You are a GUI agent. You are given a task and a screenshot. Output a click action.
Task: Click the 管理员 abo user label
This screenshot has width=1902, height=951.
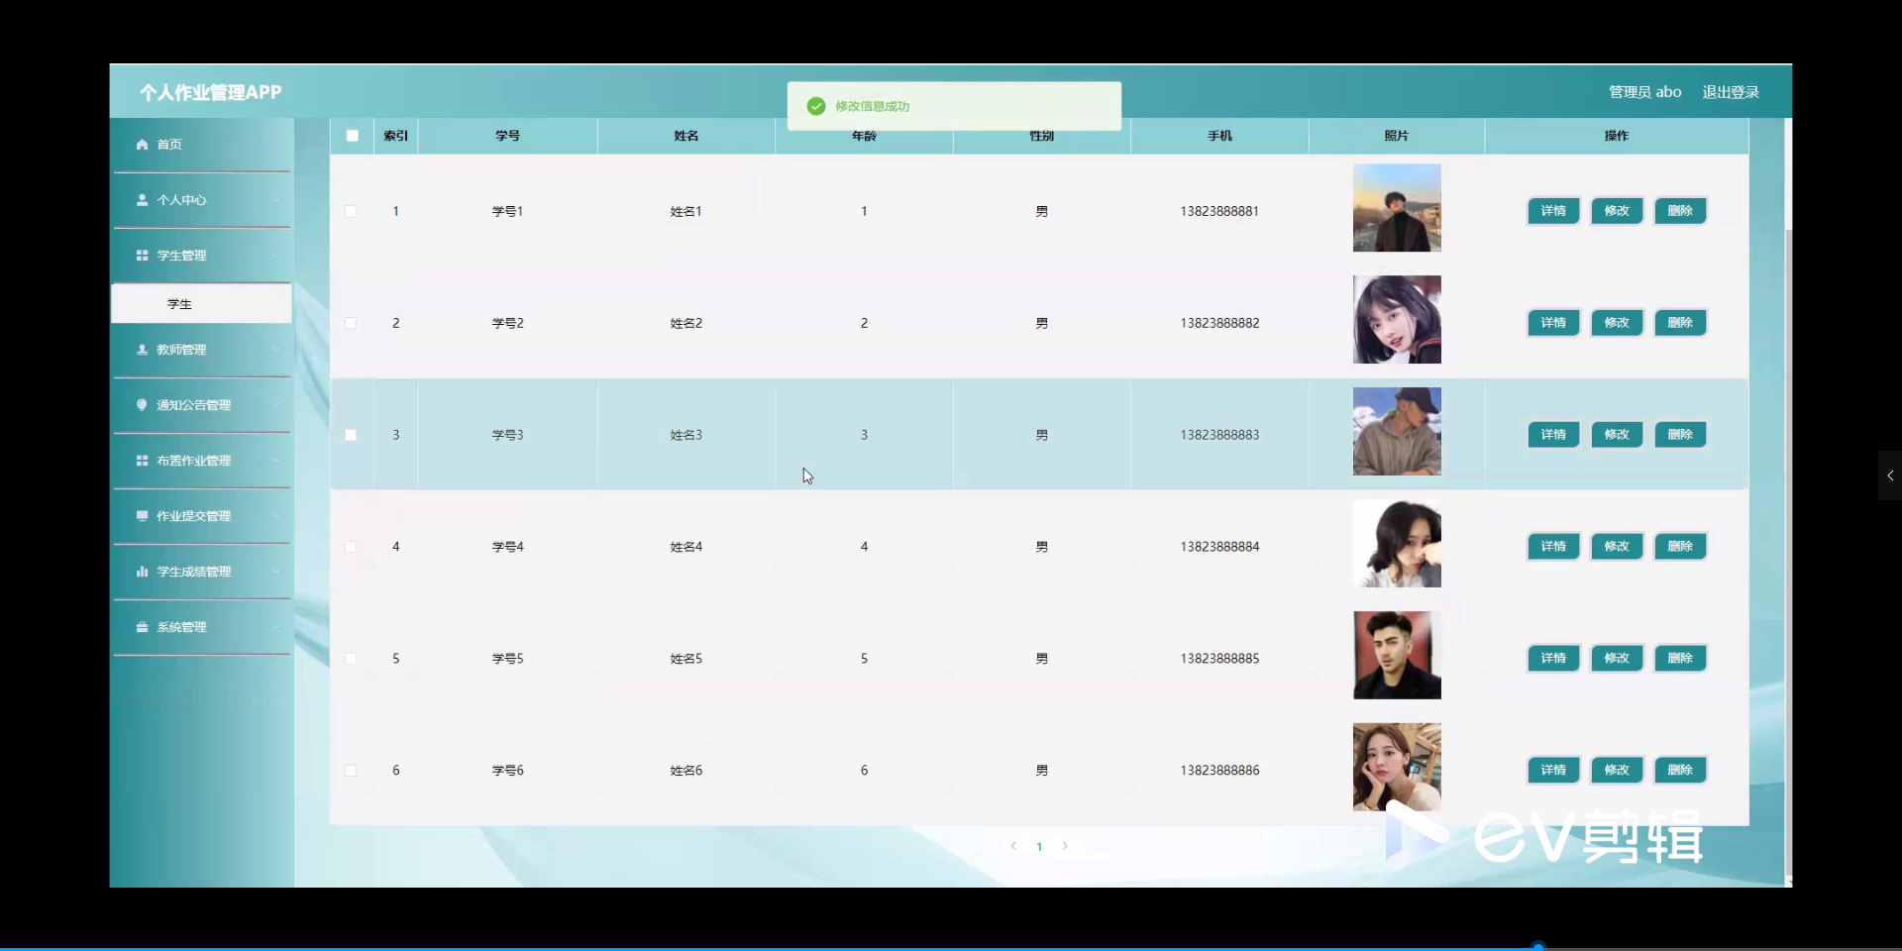point(1644,92)
